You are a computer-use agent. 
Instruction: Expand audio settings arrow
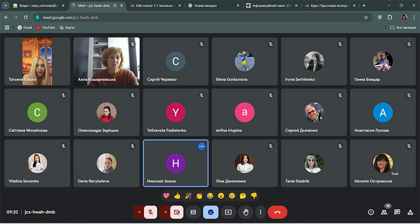pyautogui.click(x=139, y=212)
